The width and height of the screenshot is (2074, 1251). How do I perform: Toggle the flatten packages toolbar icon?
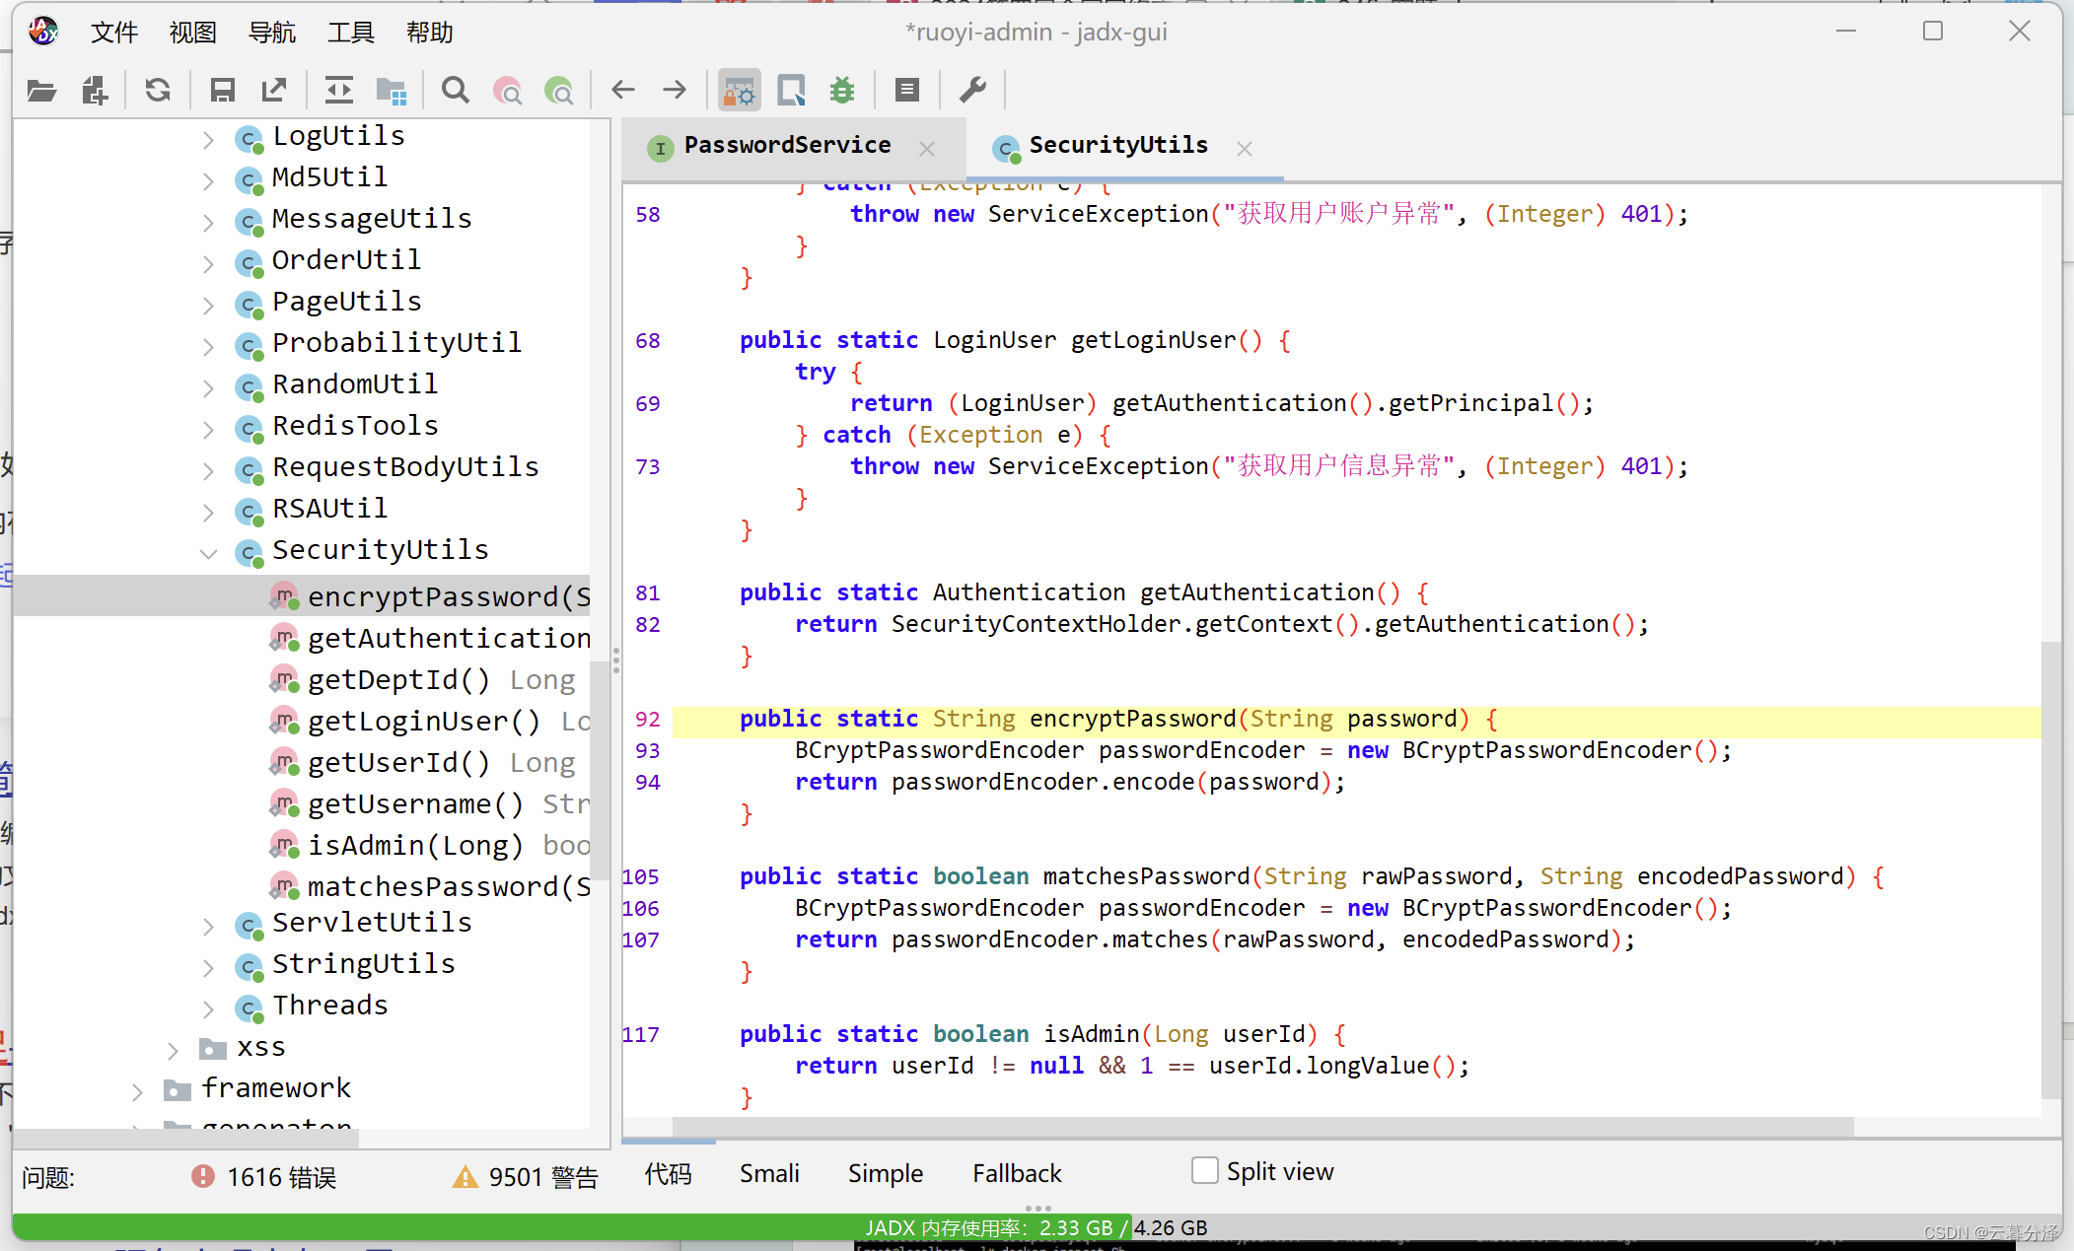coord(392,91)
